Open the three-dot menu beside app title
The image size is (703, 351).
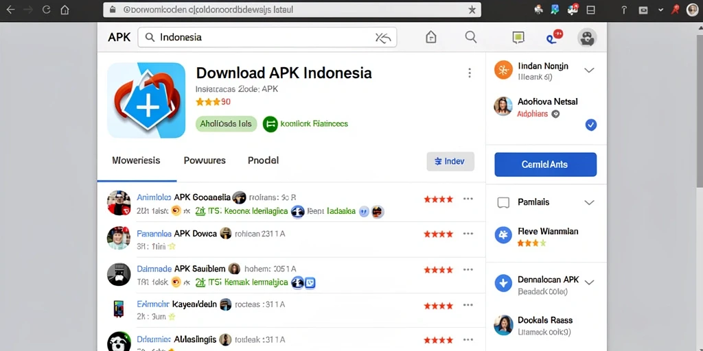(469, 73)
